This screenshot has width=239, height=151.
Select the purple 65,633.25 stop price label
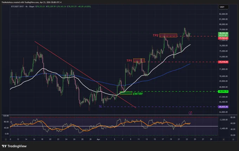[x=223, y=107]
